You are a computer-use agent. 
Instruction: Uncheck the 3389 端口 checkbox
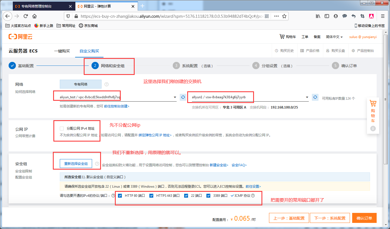coord(208,196)
